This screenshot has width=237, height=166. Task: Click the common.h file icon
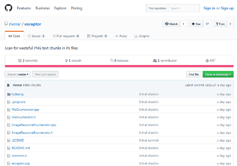click(x=8, y=156)
